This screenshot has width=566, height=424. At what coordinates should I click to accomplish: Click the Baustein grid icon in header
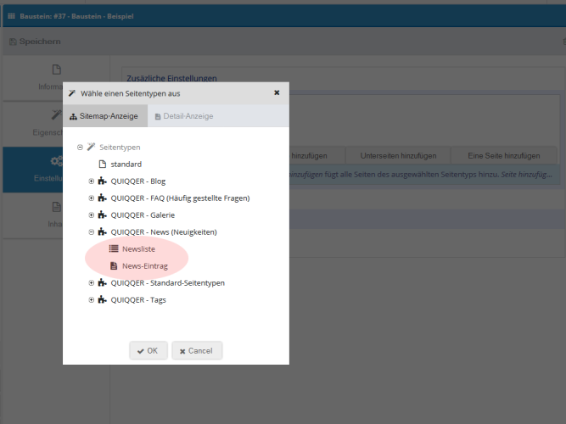pyautogui.click(x=12, y=16)
